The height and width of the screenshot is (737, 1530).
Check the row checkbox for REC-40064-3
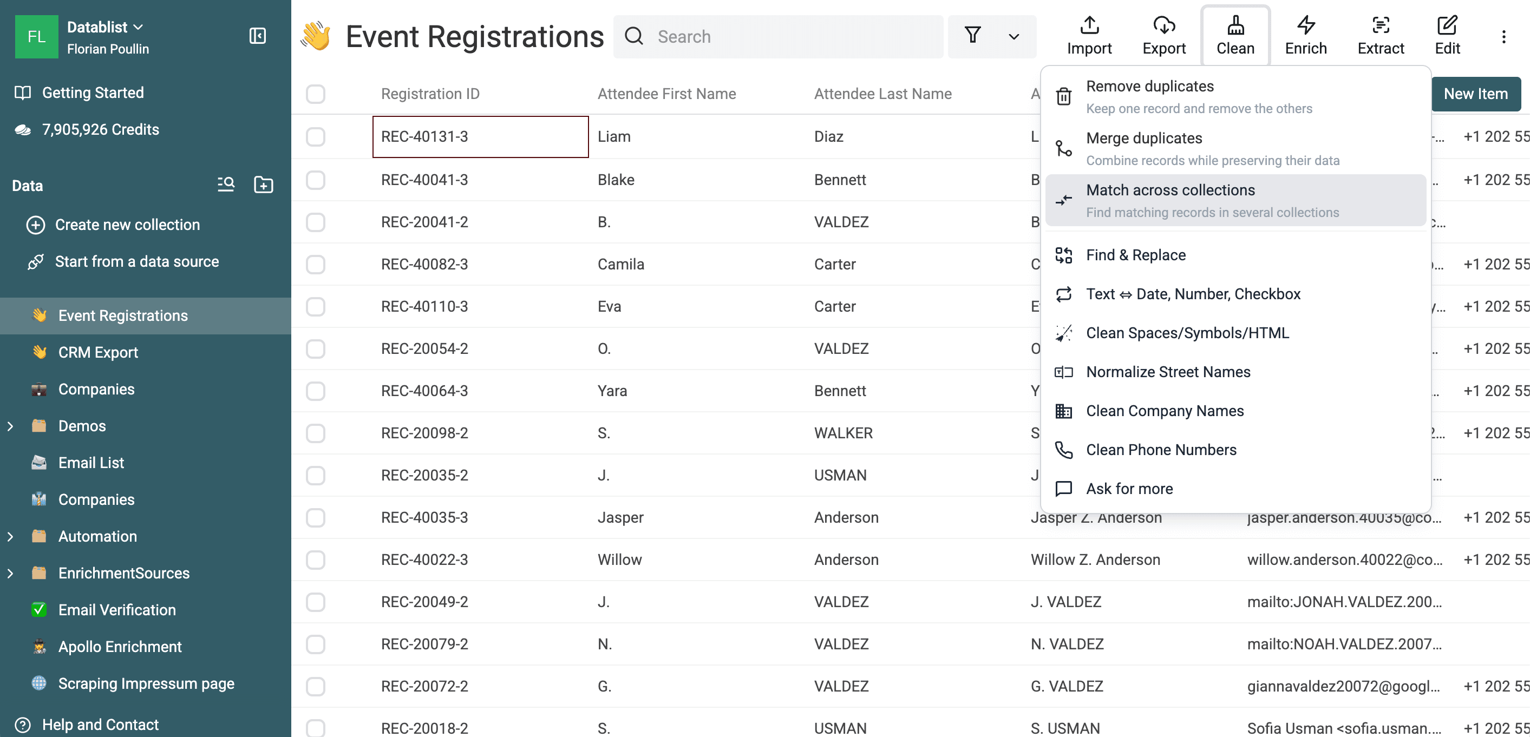(316, 391)
